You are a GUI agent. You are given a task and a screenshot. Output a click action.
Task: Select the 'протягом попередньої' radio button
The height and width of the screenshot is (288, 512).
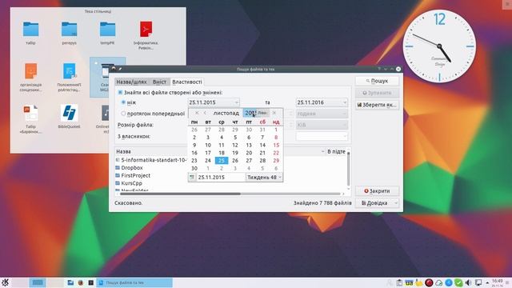[x=123, y=114]
